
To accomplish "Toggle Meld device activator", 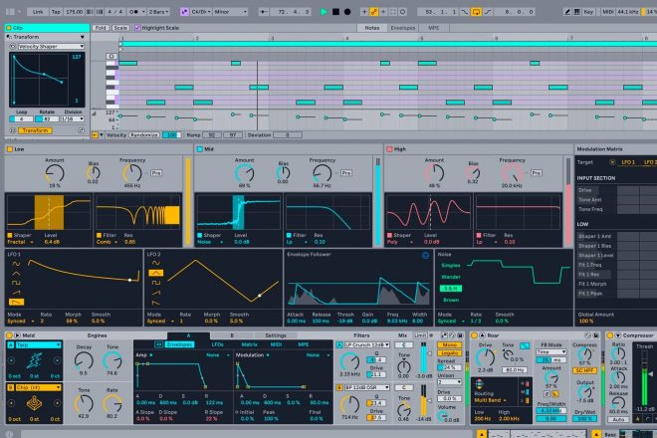I will (9, 335).
